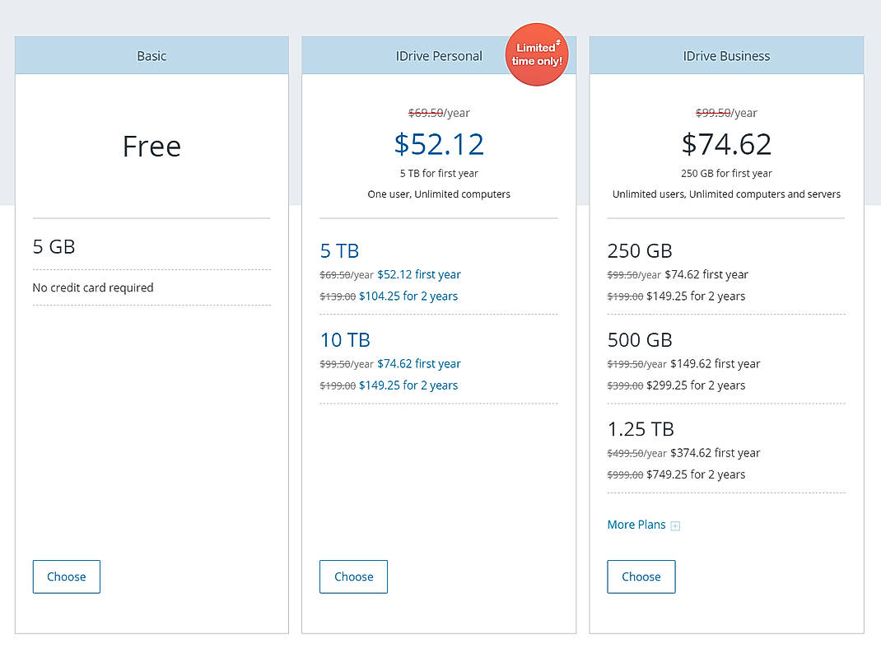Click Choose button in Basic plan
881x649 pixels.
[67, 577]
